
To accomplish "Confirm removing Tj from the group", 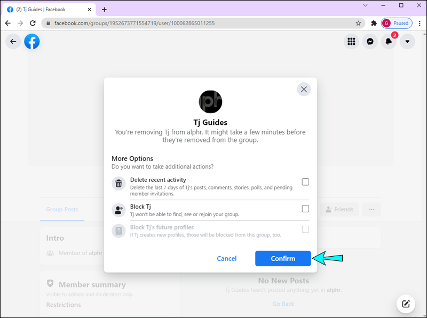I will 283,258.
